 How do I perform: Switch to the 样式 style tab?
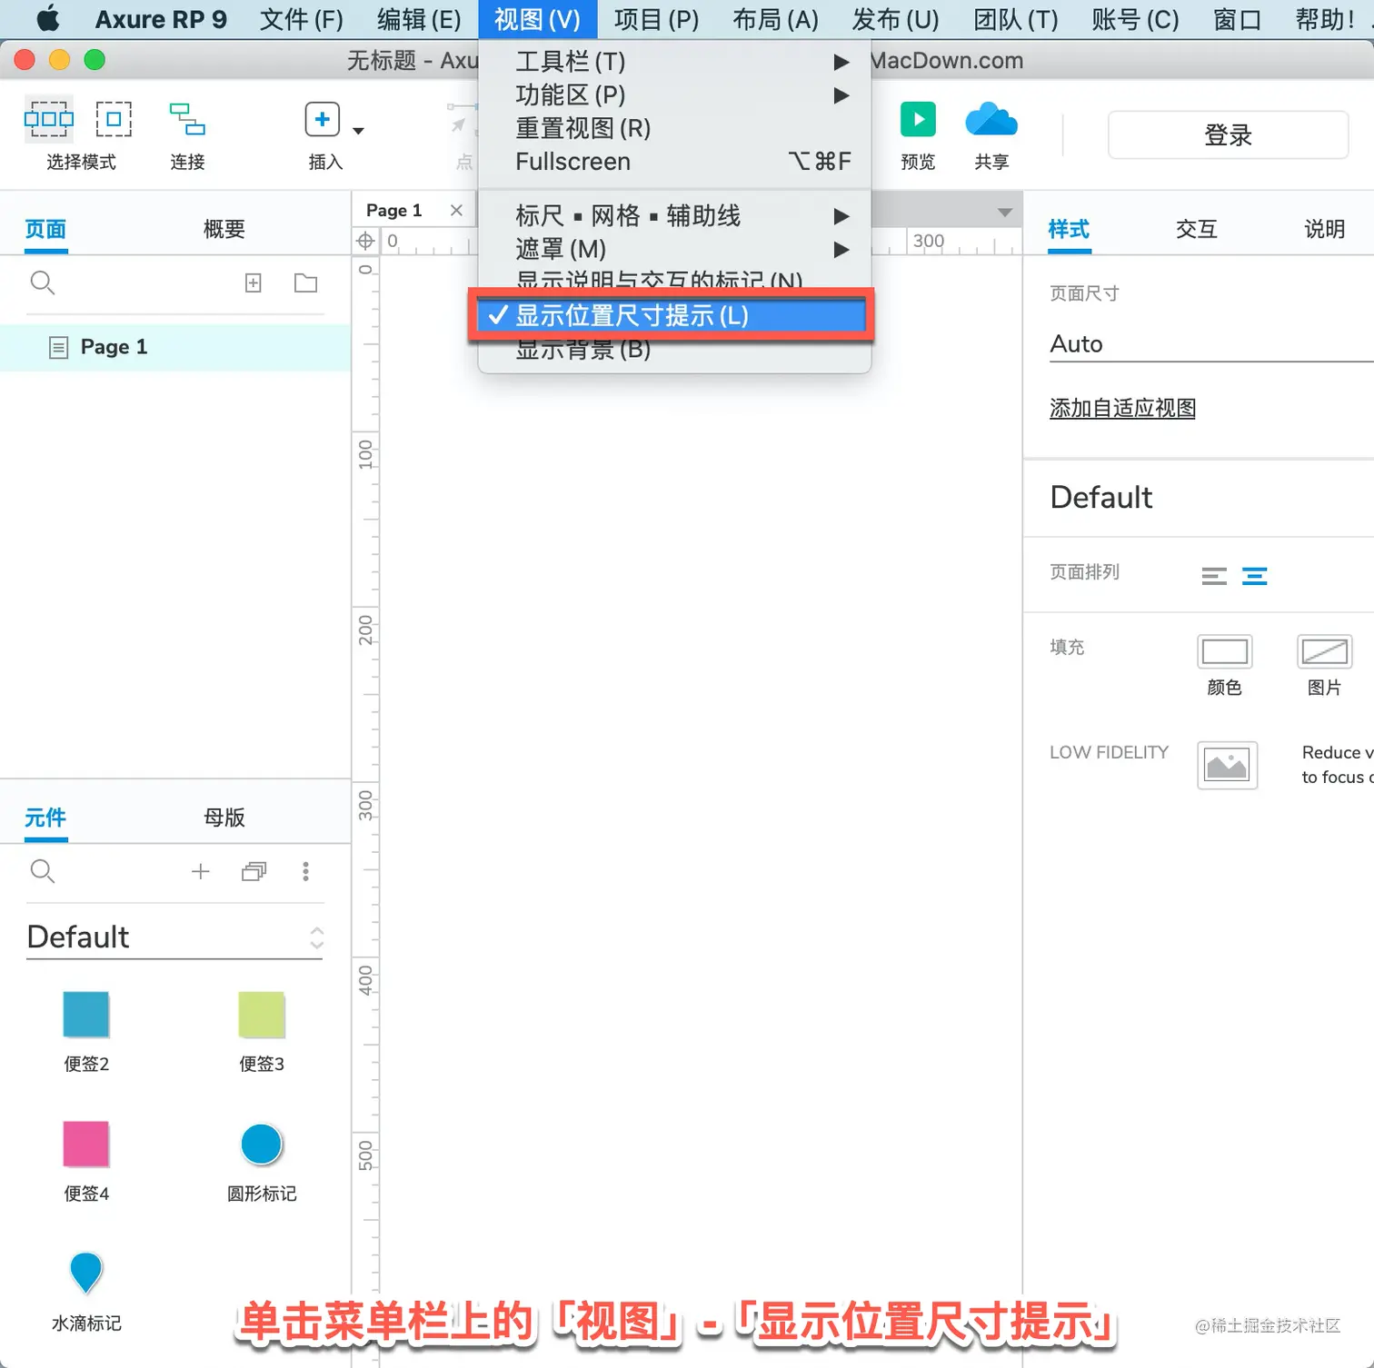pos(1069,229)
